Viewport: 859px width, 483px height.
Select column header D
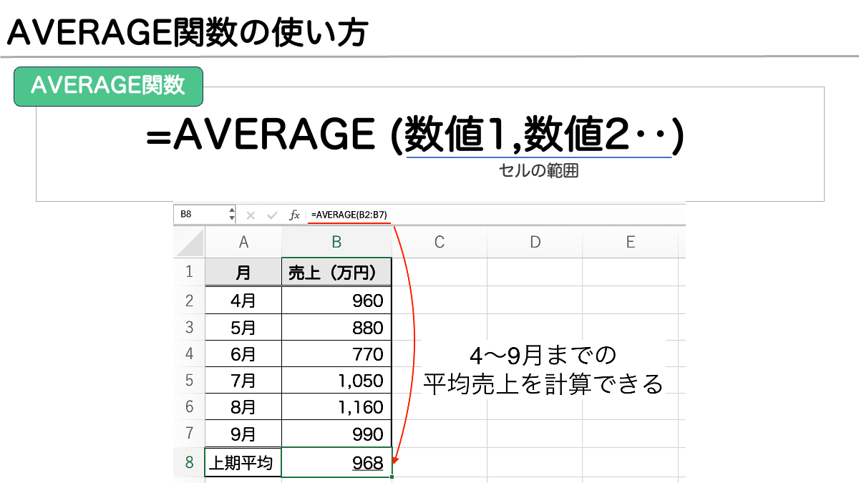tap(534, 242)
